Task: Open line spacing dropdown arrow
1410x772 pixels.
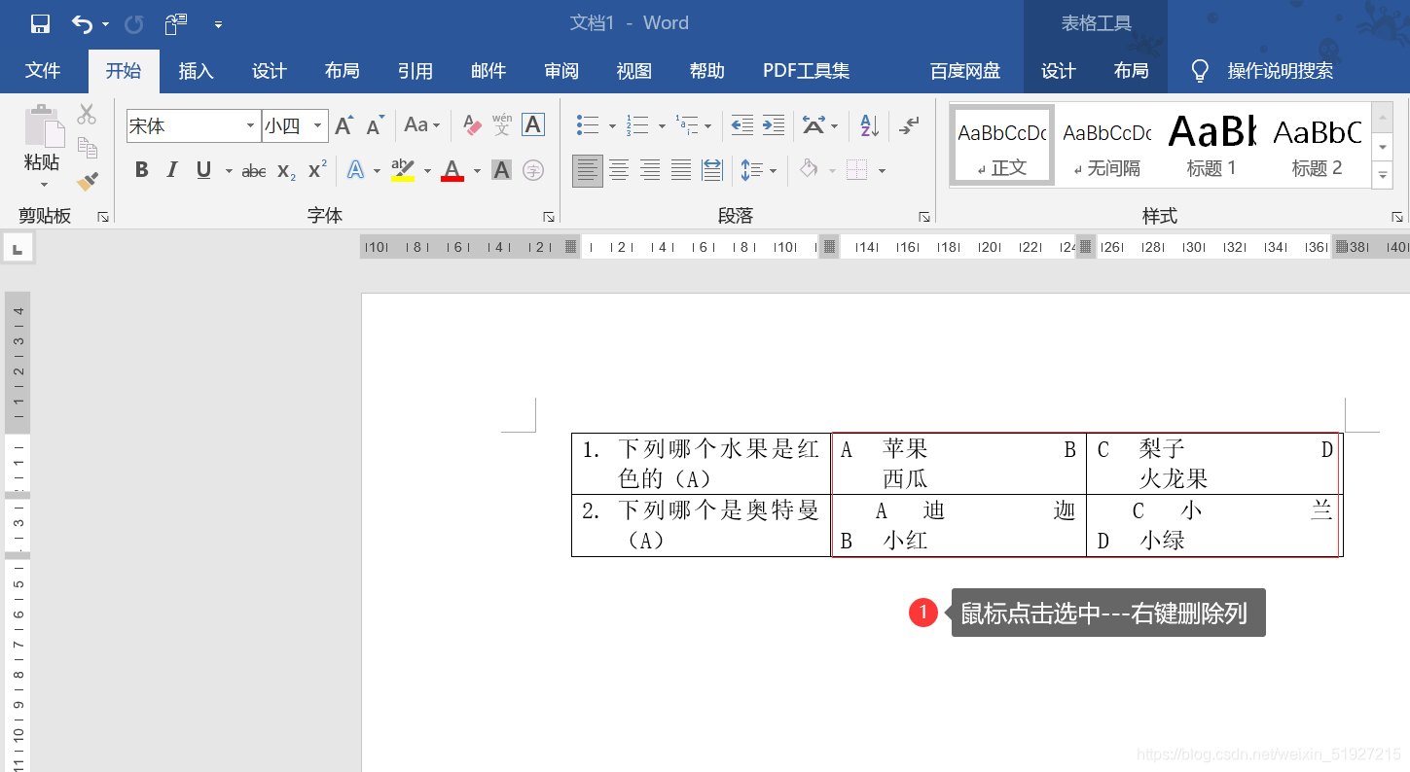Action: click(773, 171)
